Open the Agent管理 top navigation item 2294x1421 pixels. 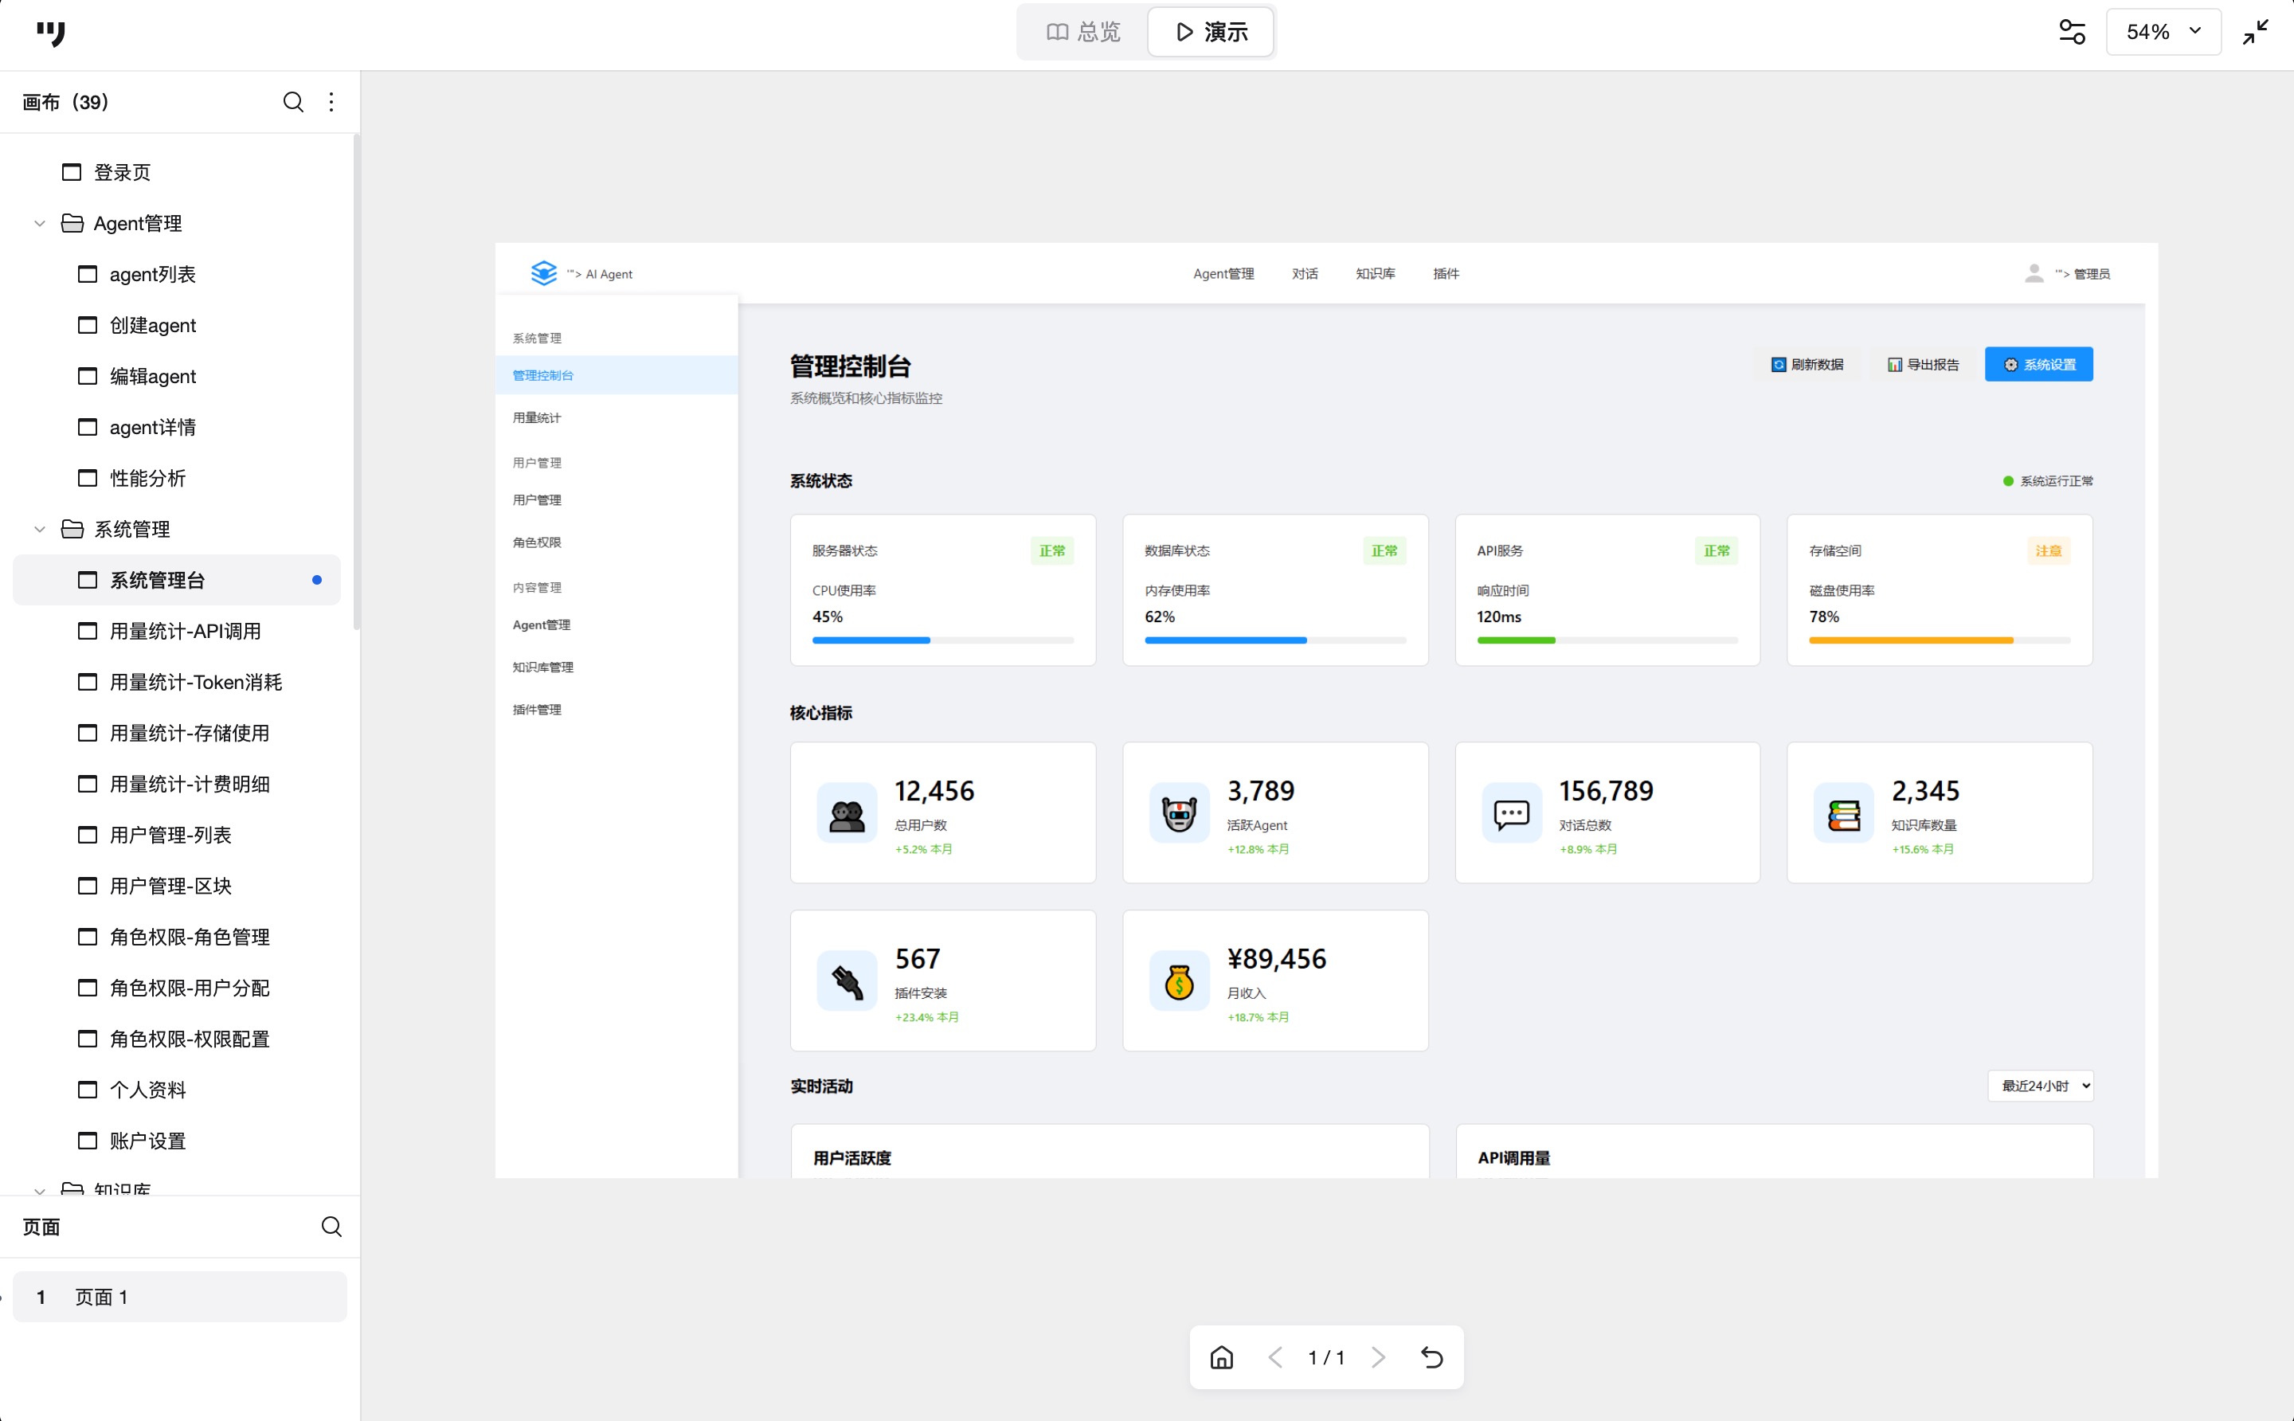pyautogui.click(x=1223, y=273)
